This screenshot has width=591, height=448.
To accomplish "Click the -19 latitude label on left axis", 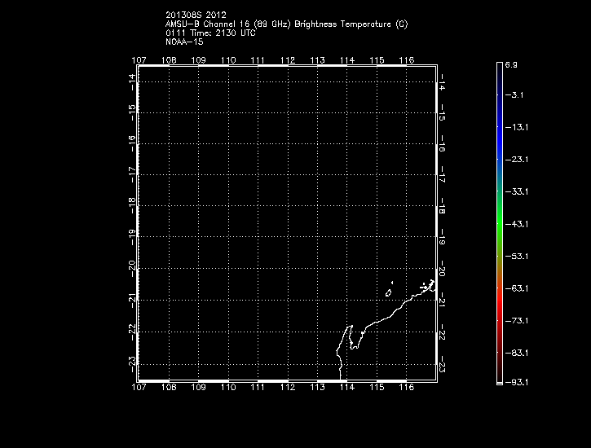I will point(131,236).
